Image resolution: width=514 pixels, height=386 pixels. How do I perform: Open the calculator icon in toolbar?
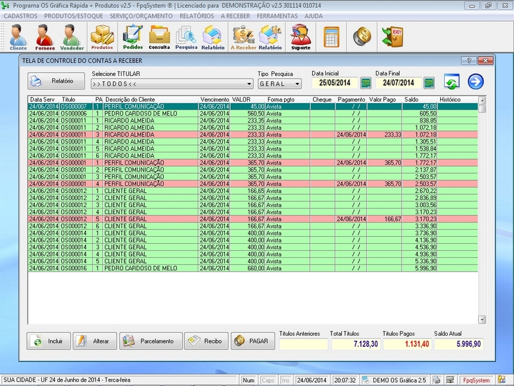point(332,35)
